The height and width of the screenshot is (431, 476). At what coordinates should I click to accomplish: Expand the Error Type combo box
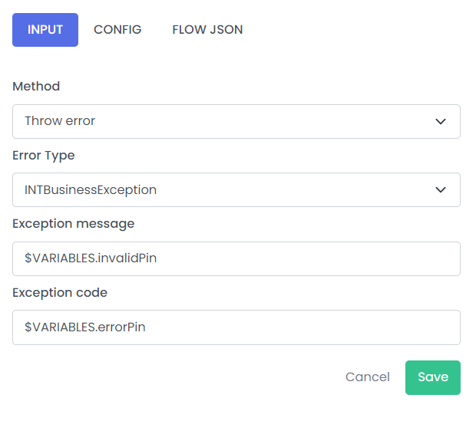236,190
